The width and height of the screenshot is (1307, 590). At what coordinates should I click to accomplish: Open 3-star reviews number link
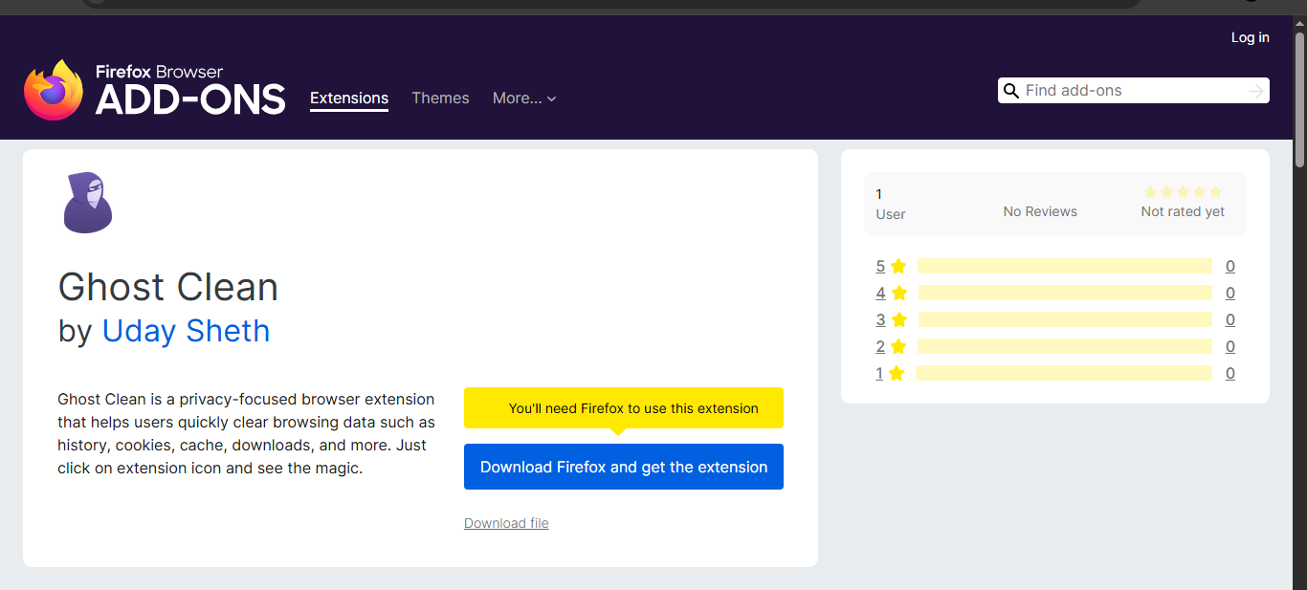coord(880,320)
